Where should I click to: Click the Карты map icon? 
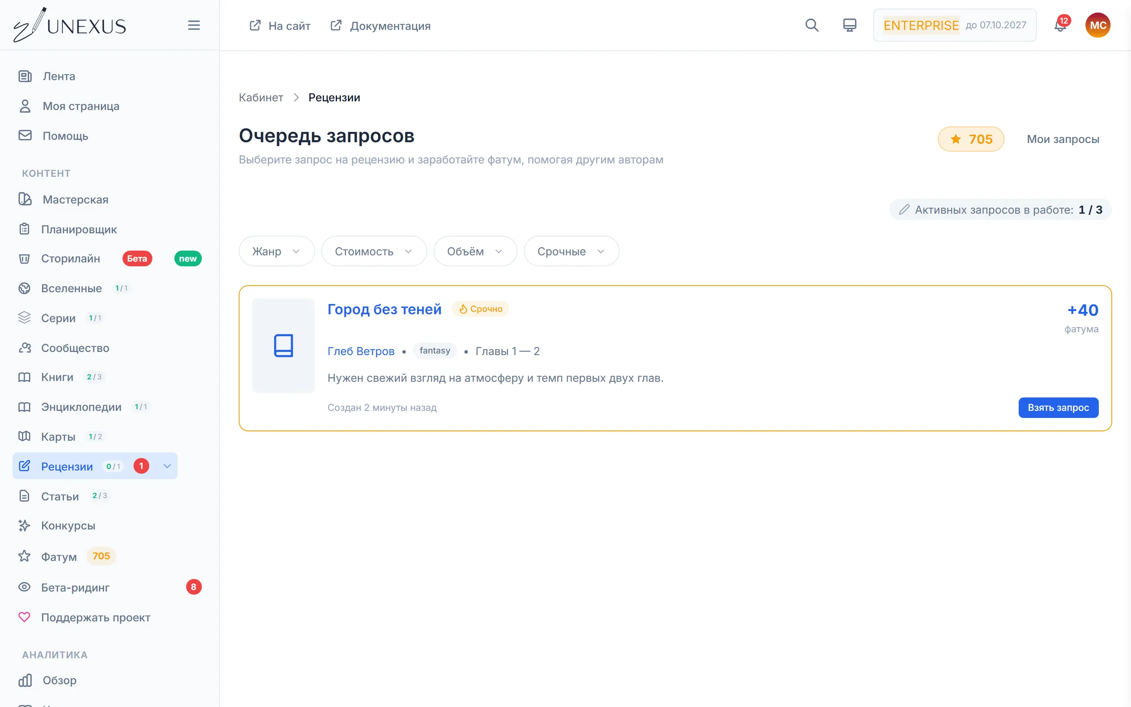coord(25,436)
